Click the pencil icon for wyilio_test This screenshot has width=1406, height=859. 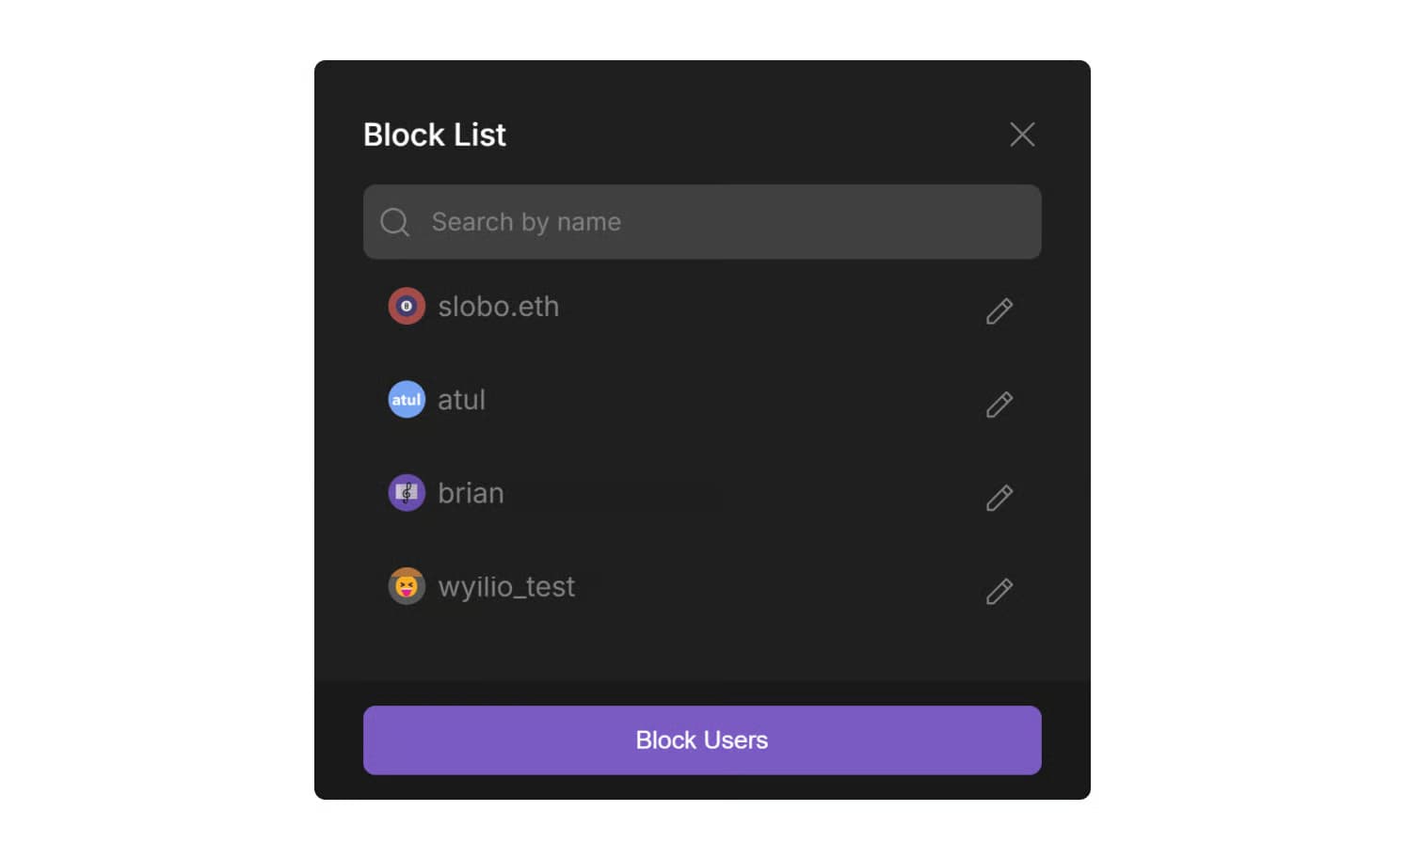pos(999,591)
